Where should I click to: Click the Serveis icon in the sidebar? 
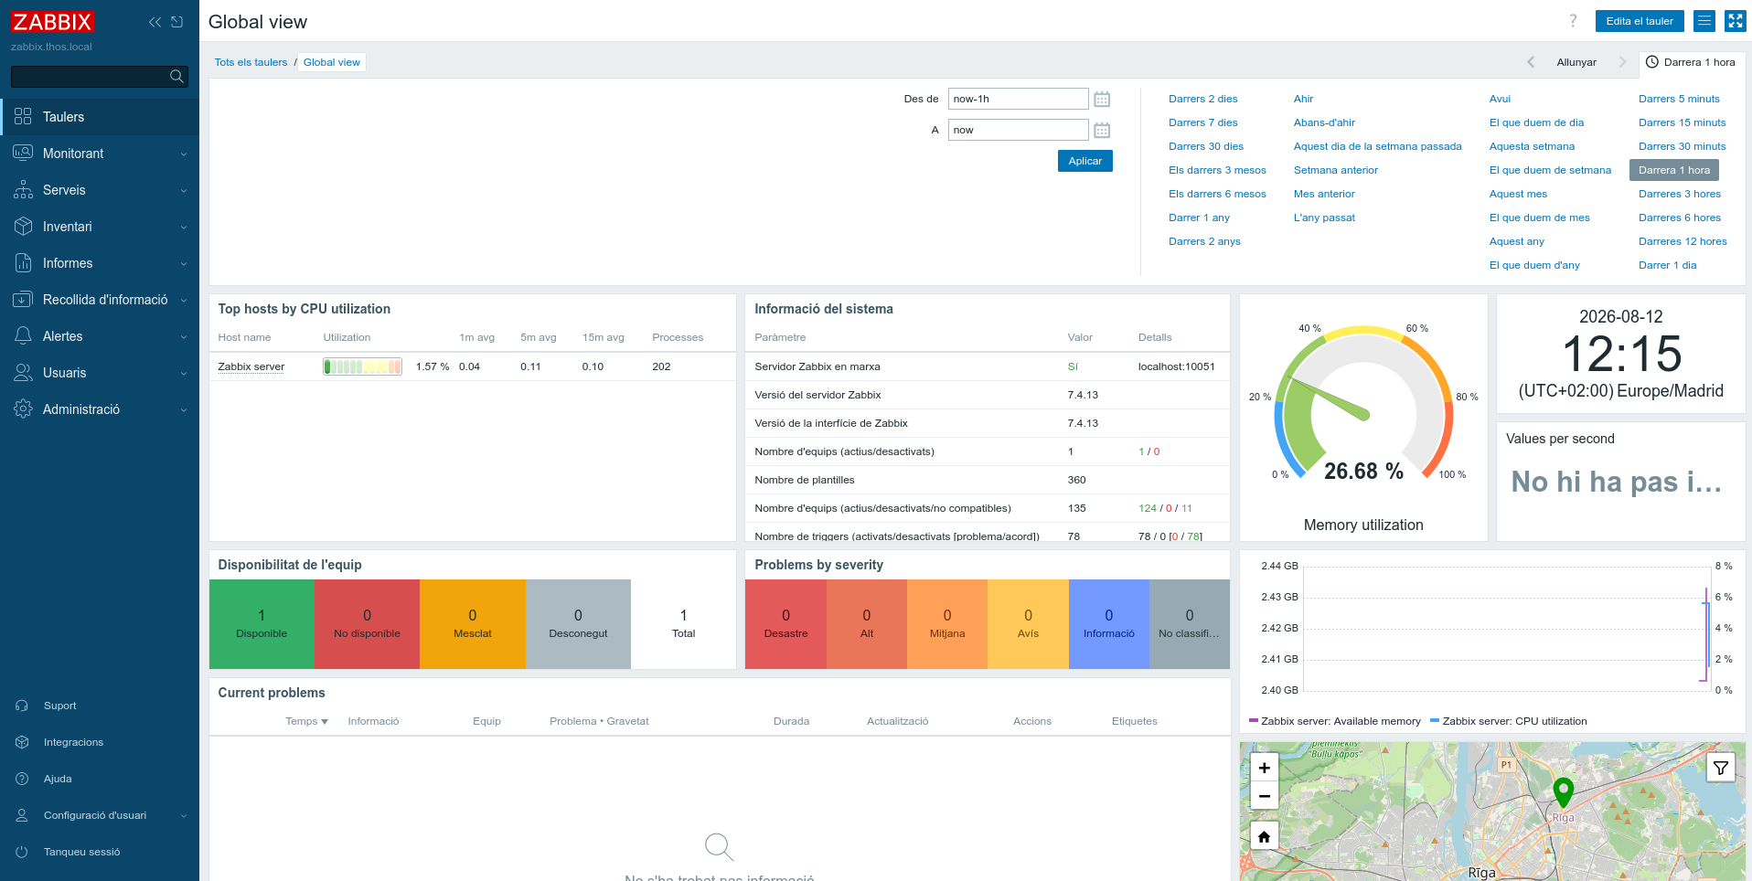tap(23, 190)
